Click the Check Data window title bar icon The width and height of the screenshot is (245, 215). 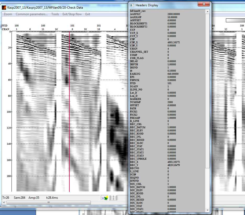(4, 7)
